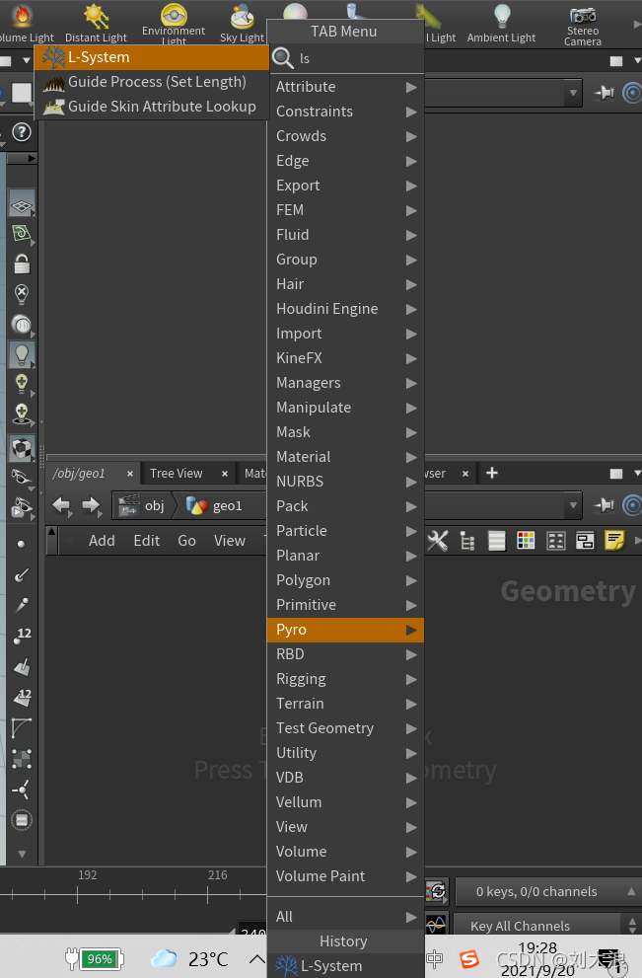Pin the upper viewport pane
Screen dimensions: 642x978
point(604,93)
